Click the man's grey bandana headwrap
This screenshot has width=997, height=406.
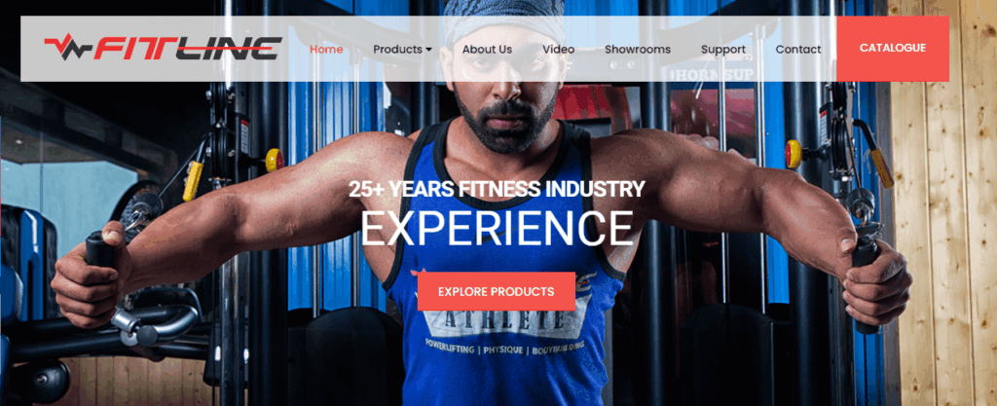(503, 19)
